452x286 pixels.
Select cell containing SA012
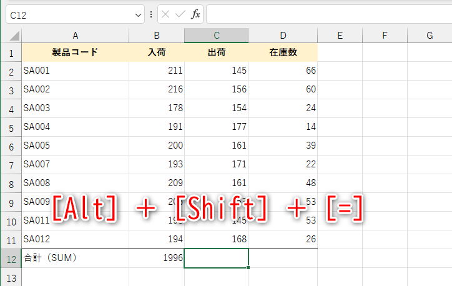tap(76, 240)
